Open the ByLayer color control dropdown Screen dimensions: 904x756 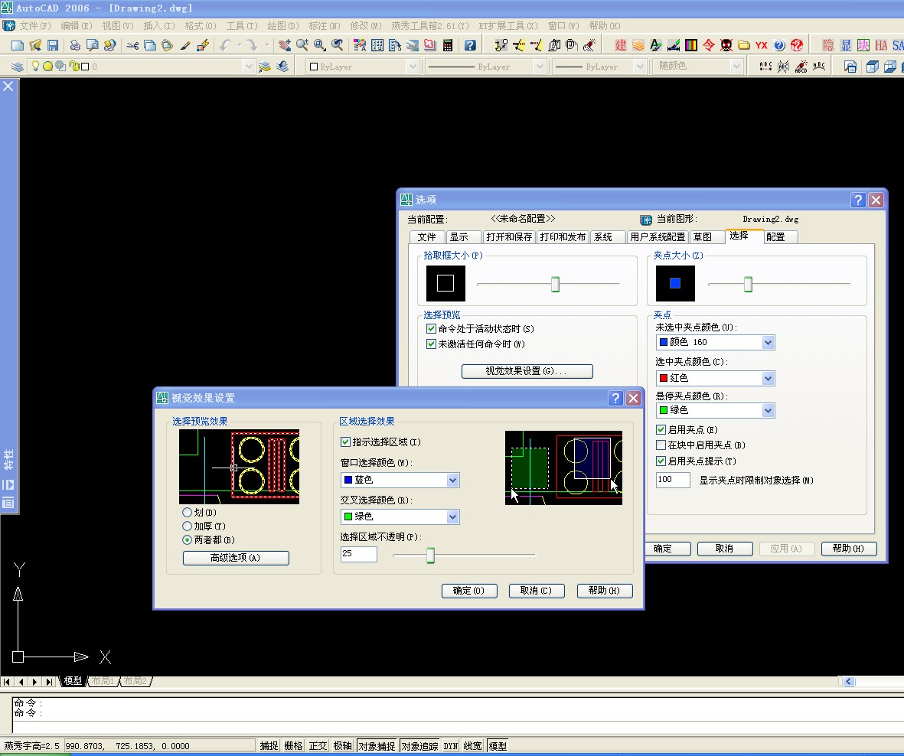tap(413, 67)
